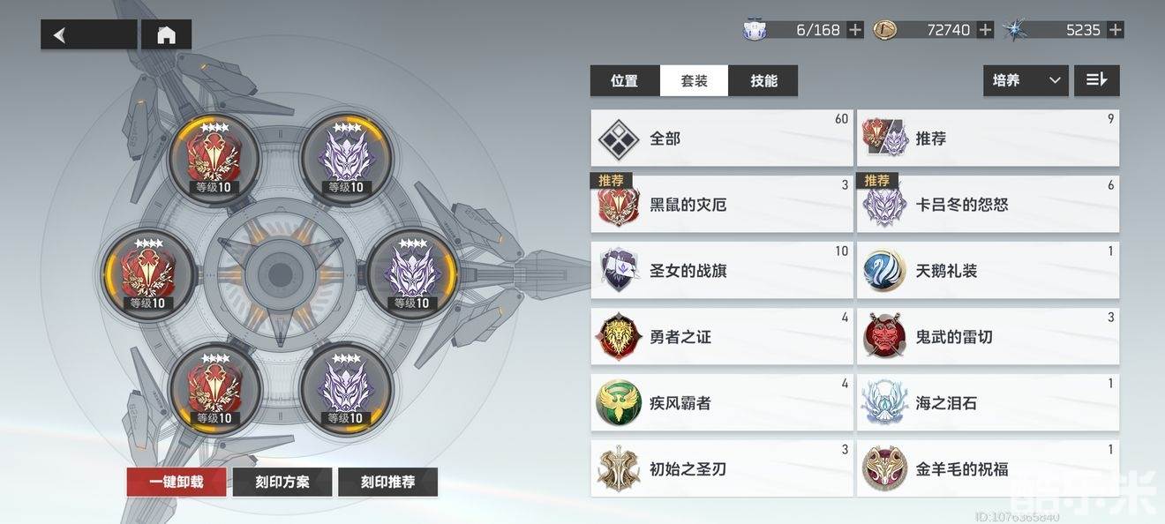Click the 一键卸载 button

(177, 483)
